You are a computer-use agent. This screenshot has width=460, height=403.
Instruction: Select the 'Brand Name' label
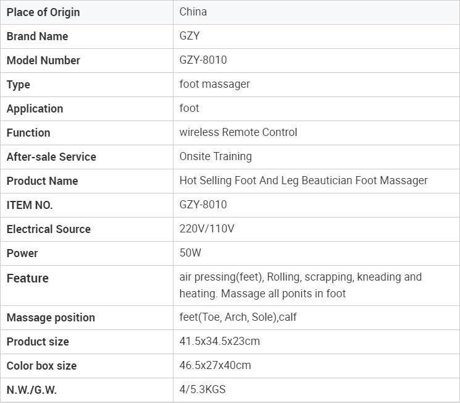pos(37,36)
